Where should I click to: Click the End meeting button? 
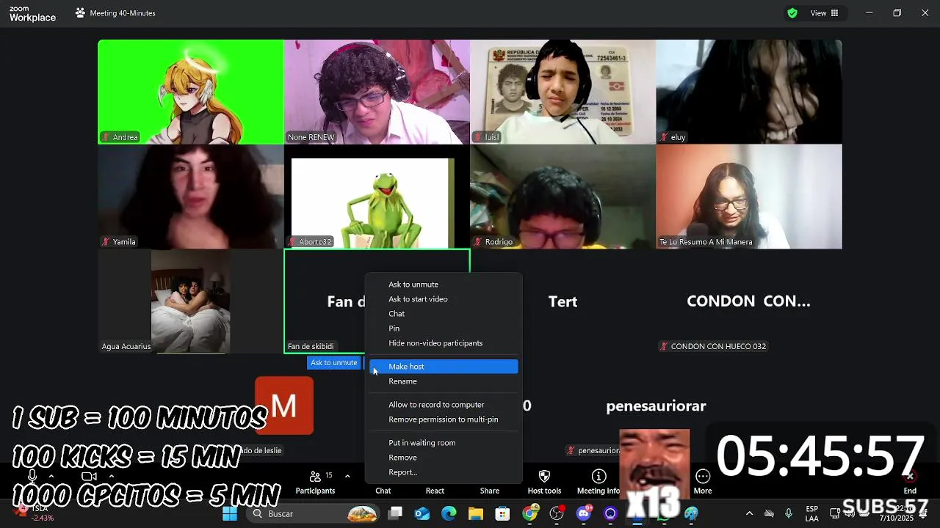910,483
